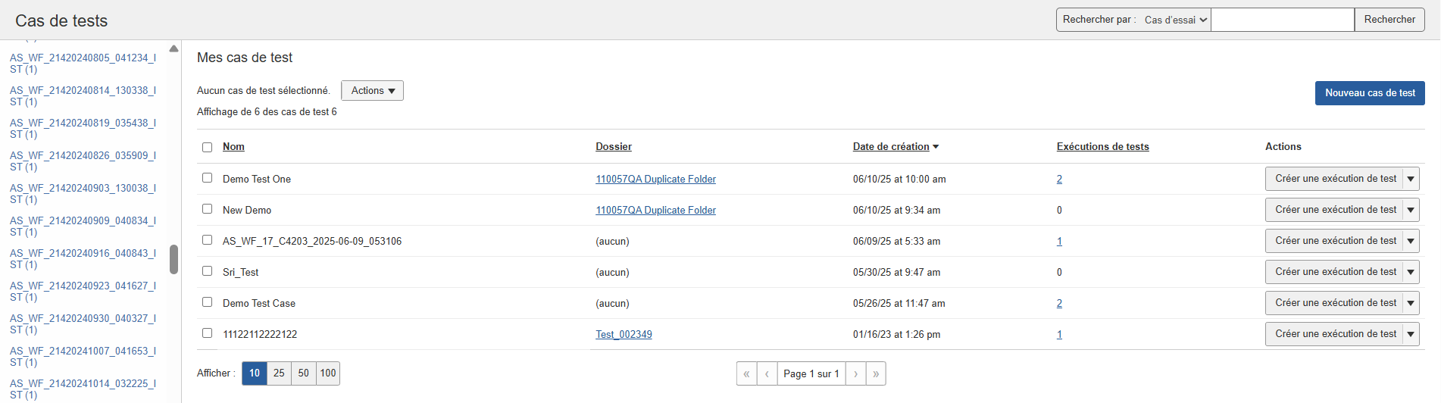The height and width of the screenshot is (403, 1441).
Task: Open the split-button arrow for Sri_Test row
Action: point(1411,273)
